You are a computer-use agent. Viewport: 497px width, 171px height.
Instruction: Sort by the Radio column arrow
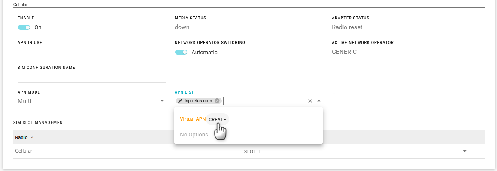(32, 138)
